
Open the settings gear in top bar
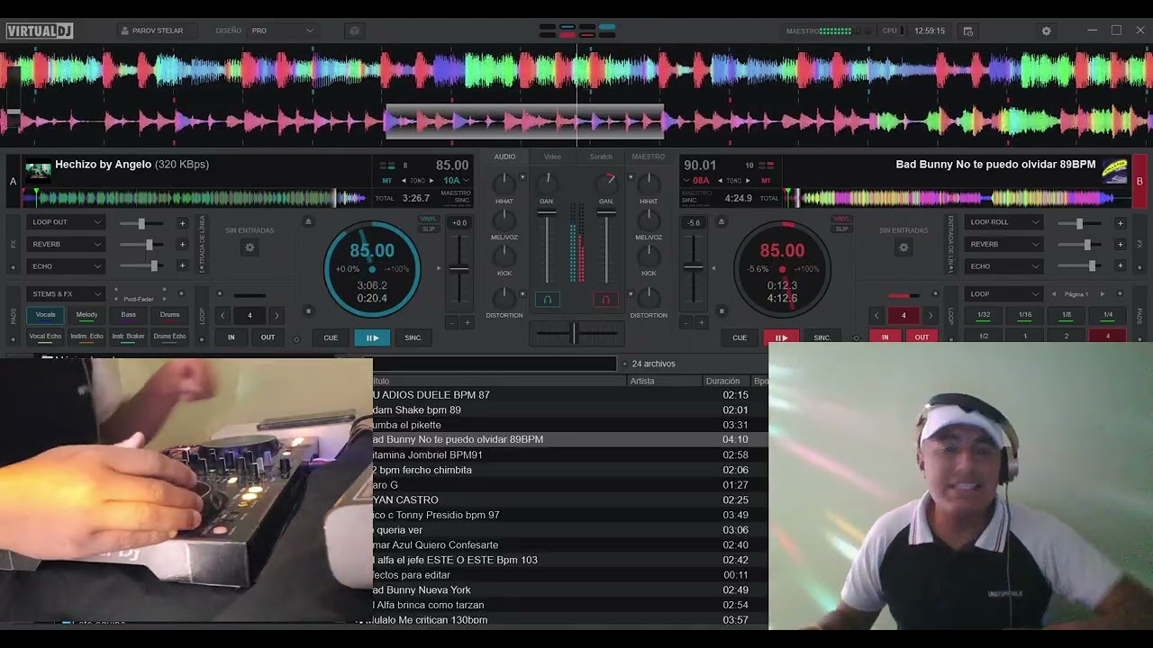pyautogui.click(x=1046, y=31)
